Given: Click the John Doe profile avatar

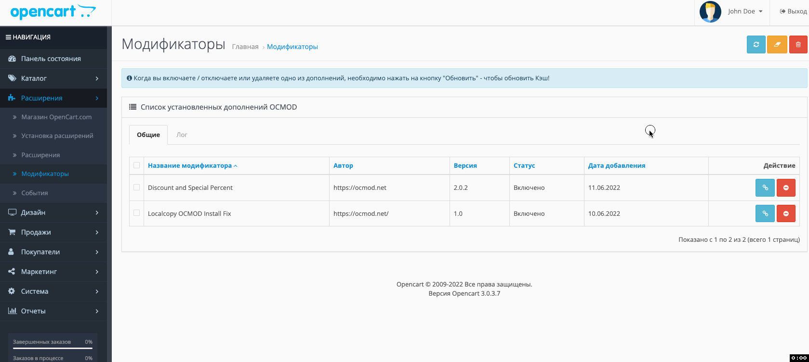Looking at the screenshot, I should pos(710,12).
